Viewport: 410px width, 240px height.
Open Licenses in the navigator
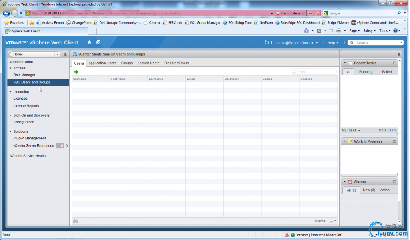(x=20, y=99)
